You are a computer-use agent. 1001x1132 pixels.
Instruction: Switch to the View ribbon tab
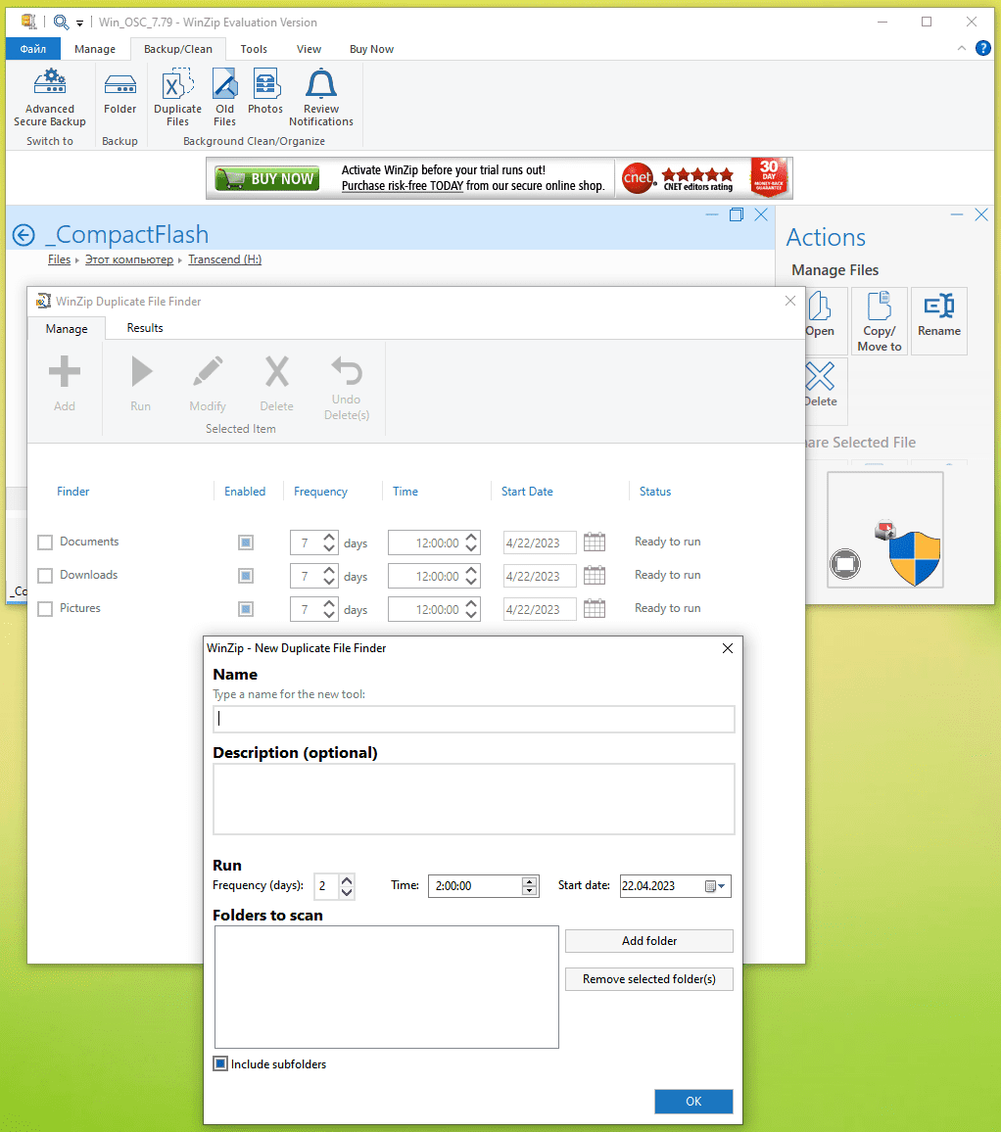tap(309, 48)
